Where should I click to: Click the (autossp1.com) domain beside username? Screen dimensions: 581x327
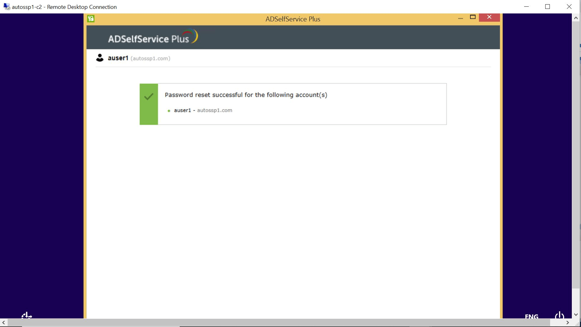[x=150, y=58]
